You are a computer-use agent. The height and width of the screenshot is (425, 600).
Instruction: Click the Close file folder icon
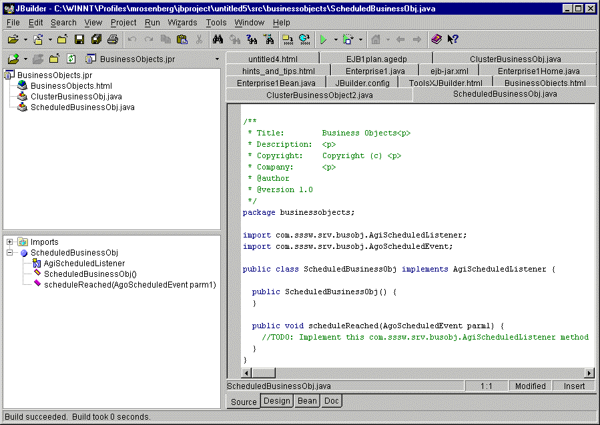[62, 39]
